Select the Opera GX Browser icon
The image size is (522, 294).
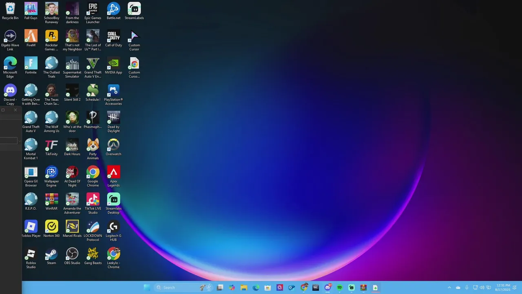31,176
